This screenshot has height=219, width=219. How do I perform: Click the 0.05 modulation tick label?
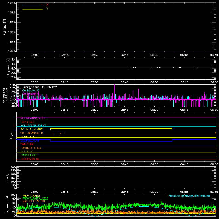(13, 103)
